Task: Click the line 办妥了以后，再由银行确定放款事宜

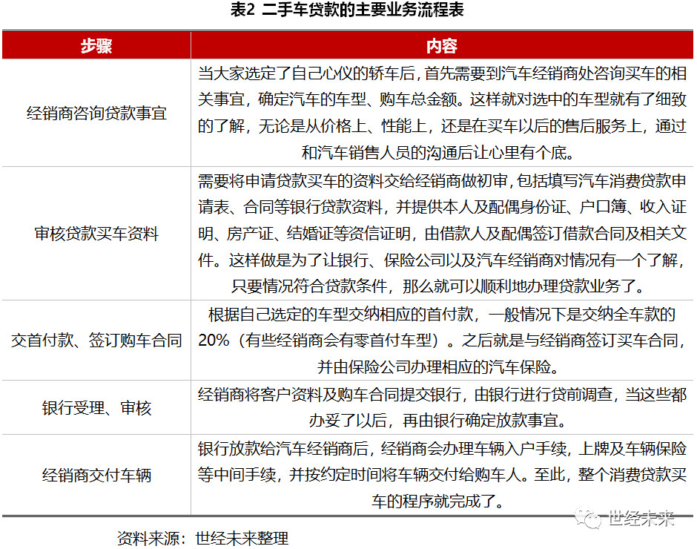Action: [438, 421]
